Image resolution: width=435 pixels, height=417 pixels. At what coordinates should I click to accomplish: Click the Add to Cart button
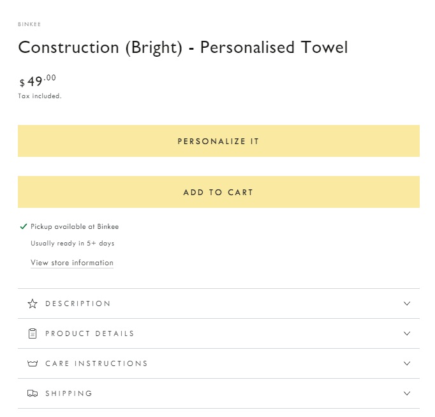click(x=219, y=192)
